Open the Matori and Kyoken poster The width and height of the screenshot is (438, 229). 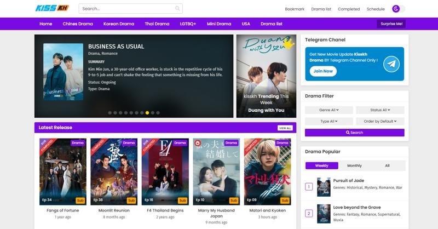[268, 171]
